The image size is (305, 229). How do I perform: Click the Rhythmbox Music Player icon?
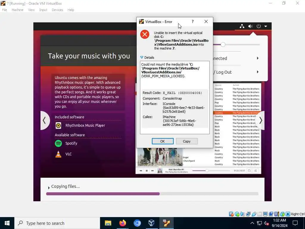58,126
